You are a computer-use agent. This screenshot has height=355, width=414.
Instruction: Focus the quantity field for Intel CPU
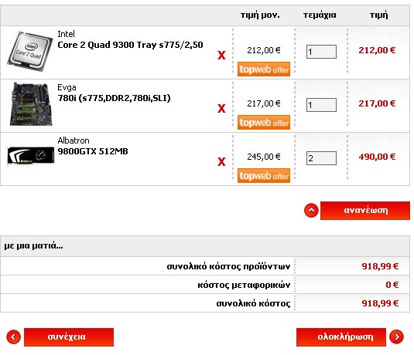click(321, 52)
